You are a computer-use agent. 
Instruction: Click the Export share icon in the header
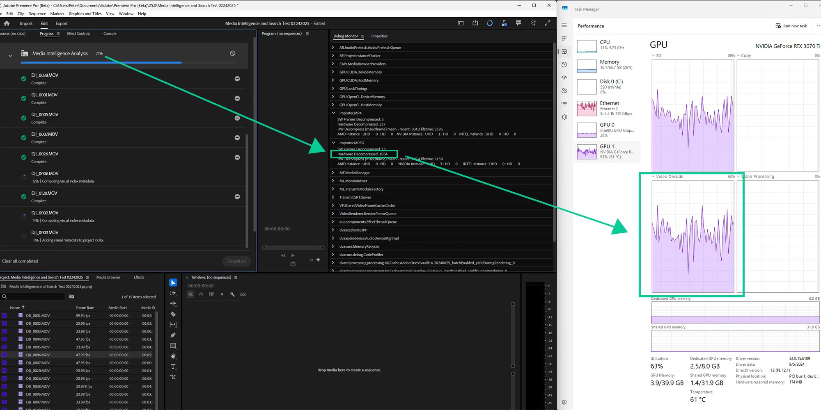[475, 23]
